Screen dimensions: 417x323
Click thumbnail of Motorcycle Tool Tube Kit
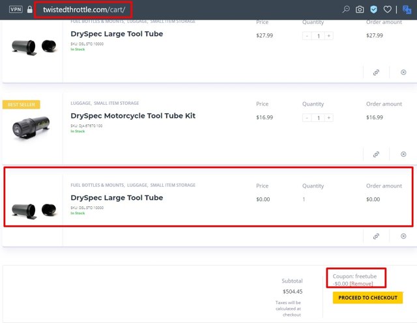(31, 128)
